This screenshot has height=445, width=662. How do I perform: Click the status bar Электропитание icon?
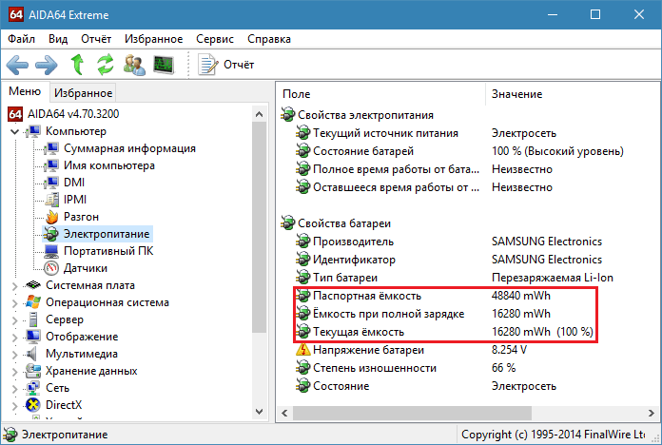pyautogui.click(x=10, y=435)
